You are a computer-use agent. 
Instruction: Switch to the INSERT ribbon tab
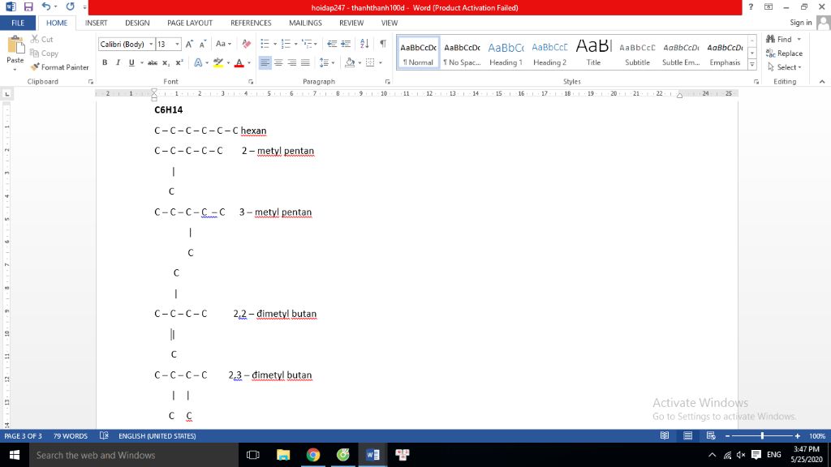tap(96, 24)
